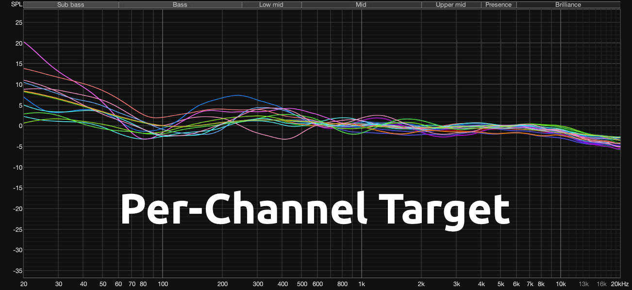
Task: Select the 20kHz label on frequency axis
Action: tap(620, 284)
